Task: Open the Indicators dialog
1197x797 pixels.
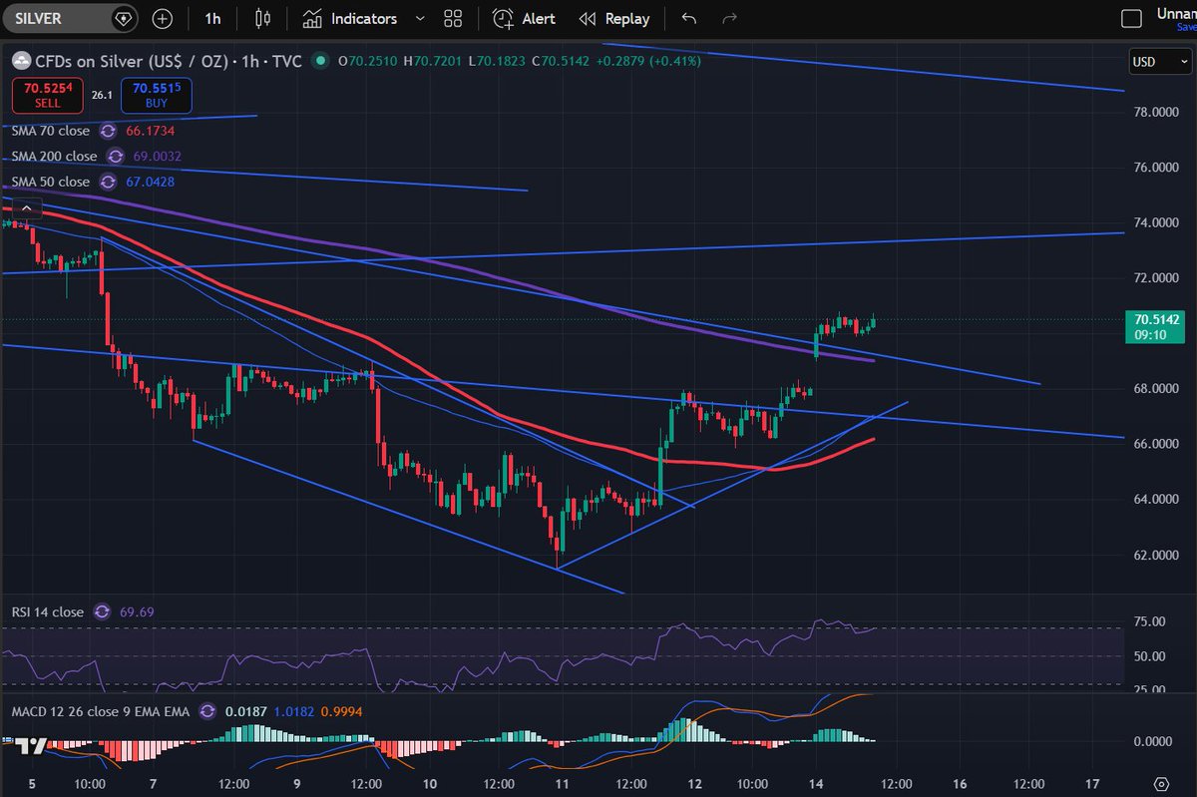Action: coord(350,19)
